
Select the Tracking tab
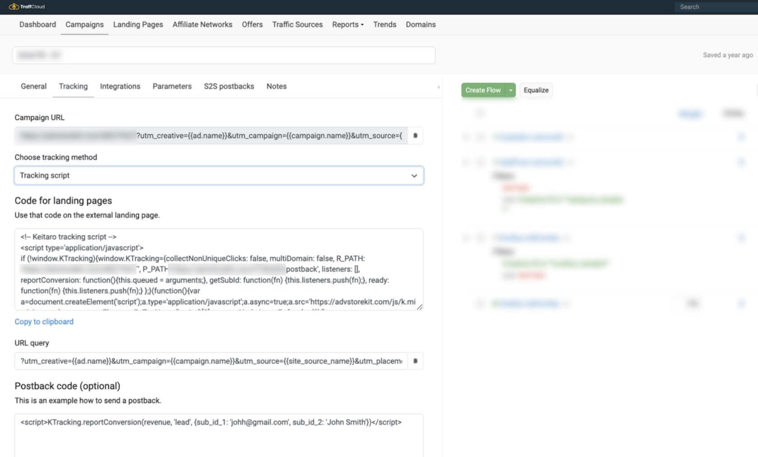coord(73,86)
